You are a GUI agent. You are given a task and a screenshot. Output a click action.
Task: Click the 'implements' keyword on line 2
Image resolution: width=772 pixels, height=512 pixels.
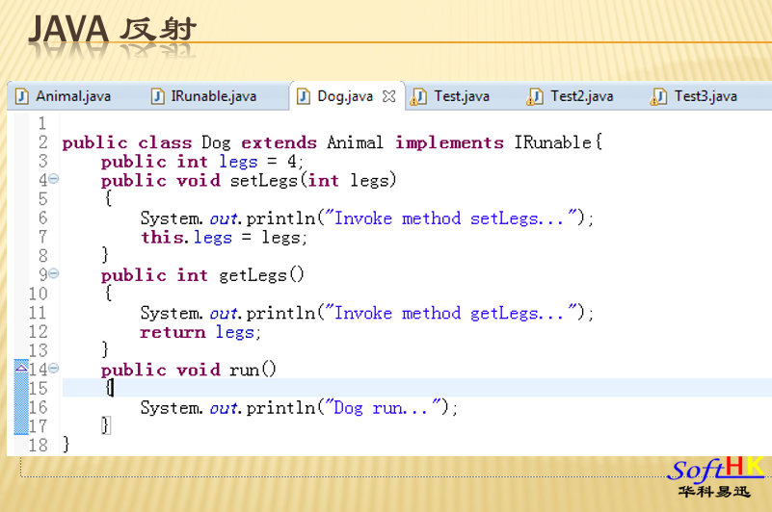pyautogui.click(x=449, y=142)
